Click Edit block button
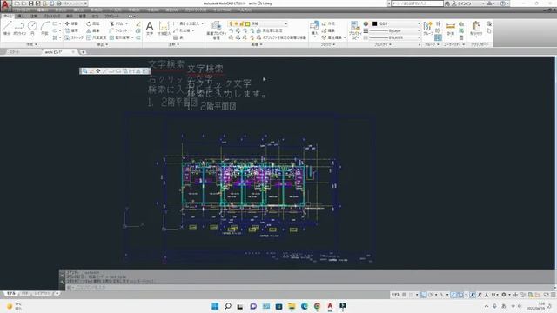The height and width of the screenshot is (313, 557). pyautogui.click(x=329, y=30)
